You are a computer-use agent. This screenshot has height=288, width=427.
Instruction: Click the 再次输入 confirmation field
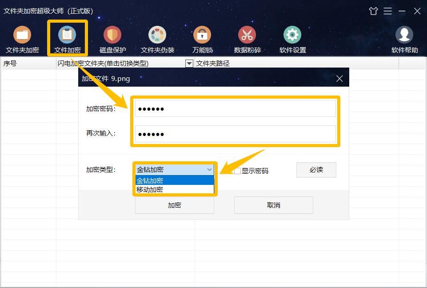[235, 134]
